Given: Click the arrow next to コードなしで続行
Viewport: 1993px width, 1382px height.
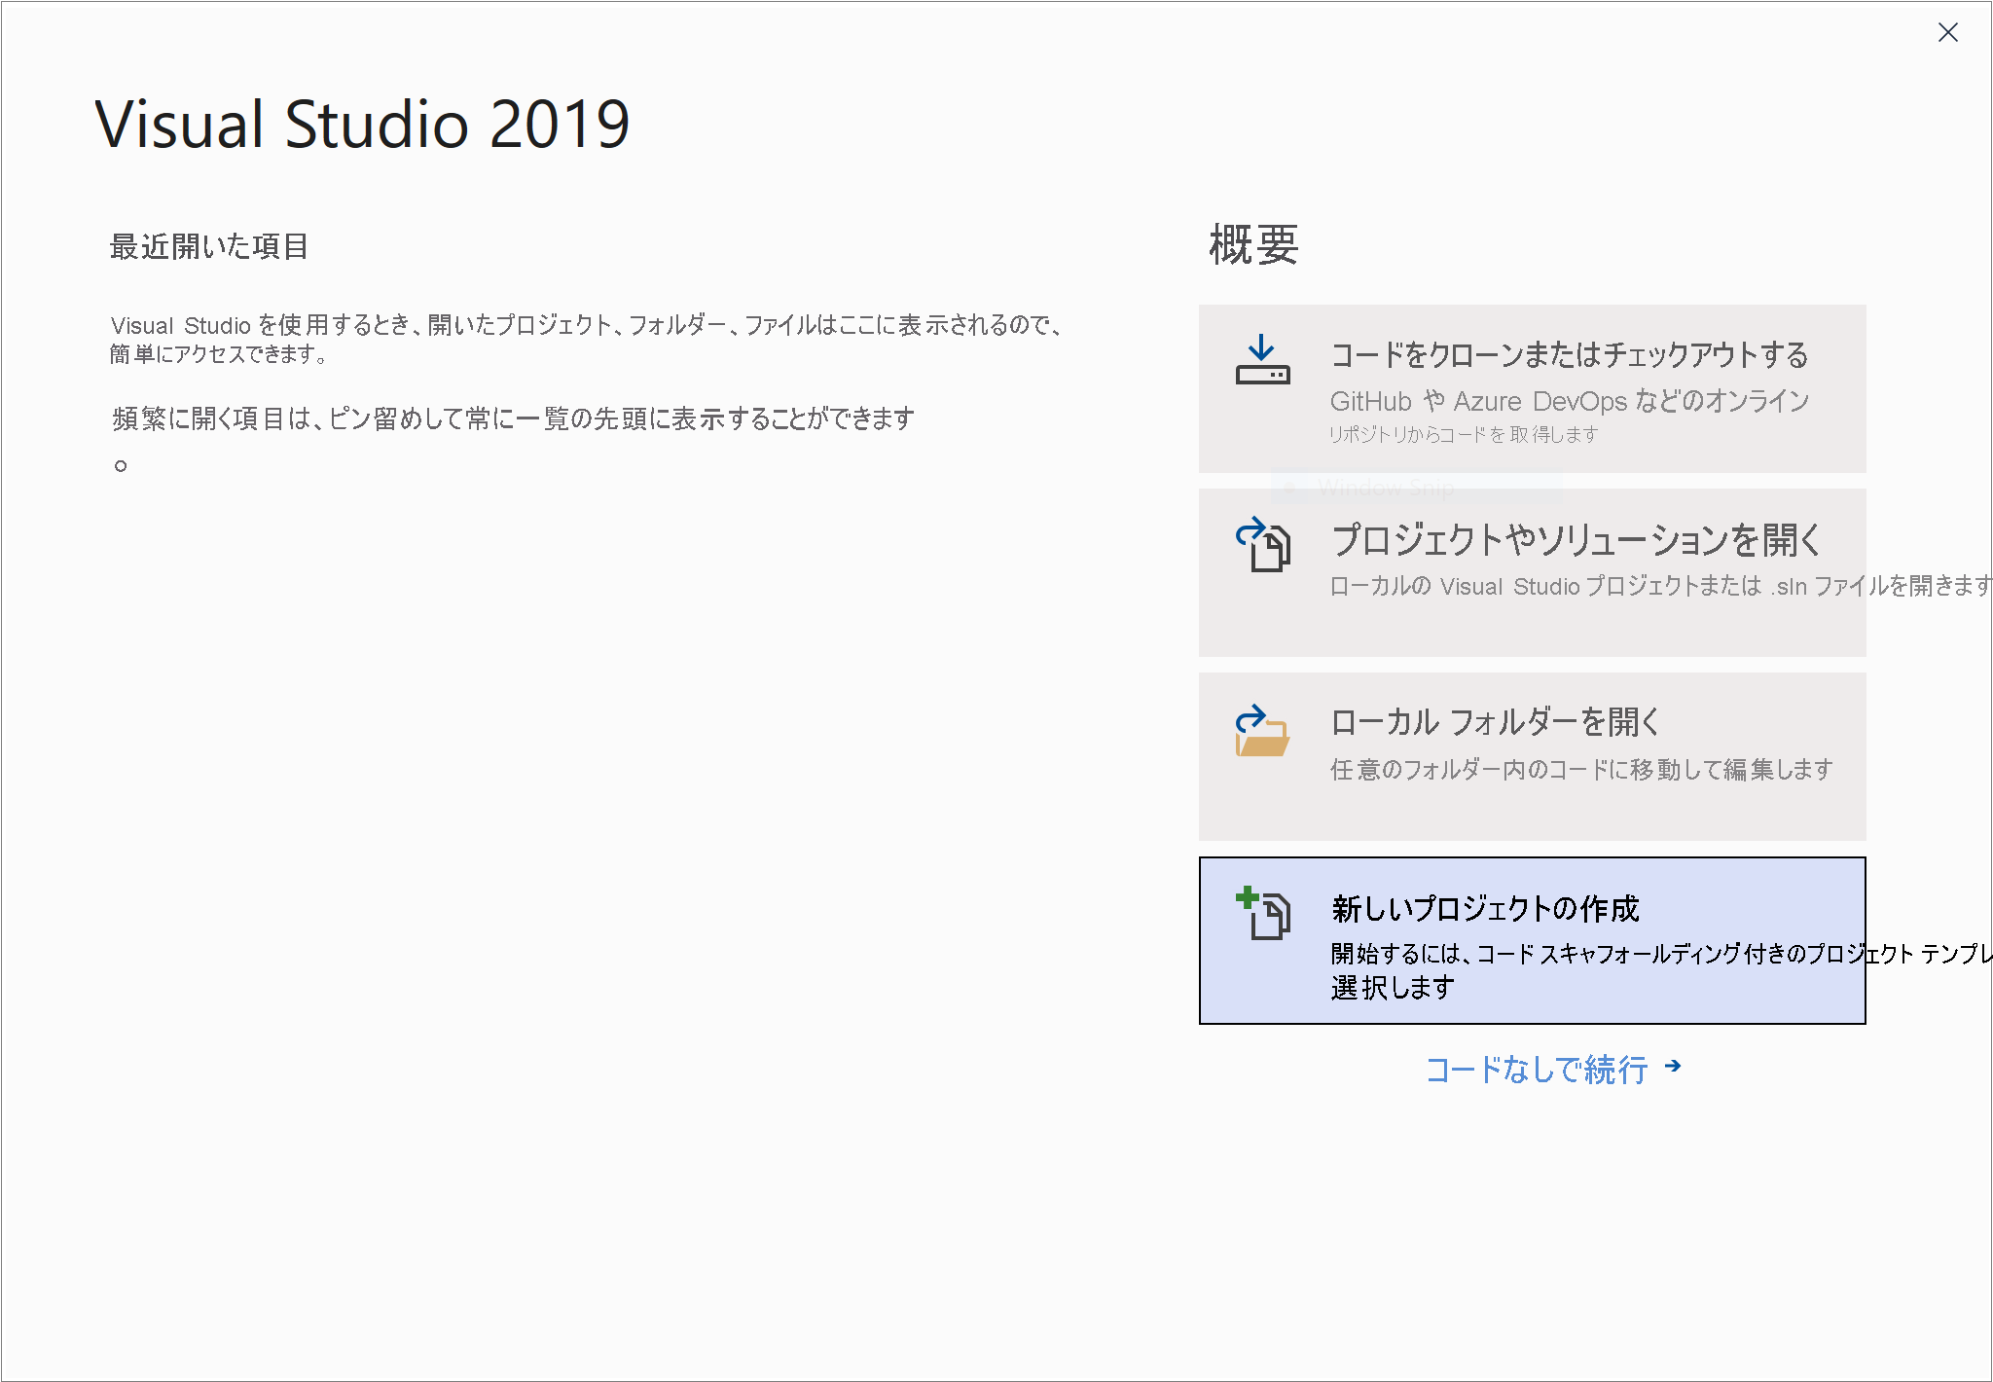Looking at the screenshot, I should pyautogui.click(x=1673, y=1067).
